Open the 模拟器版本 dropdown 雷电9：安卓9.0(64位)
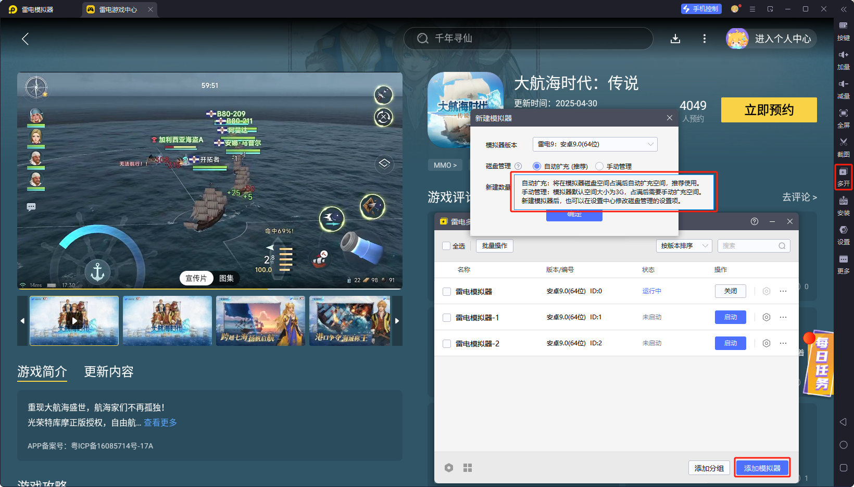The height and width of the screenshot is (487, 854). coord(595,144)
